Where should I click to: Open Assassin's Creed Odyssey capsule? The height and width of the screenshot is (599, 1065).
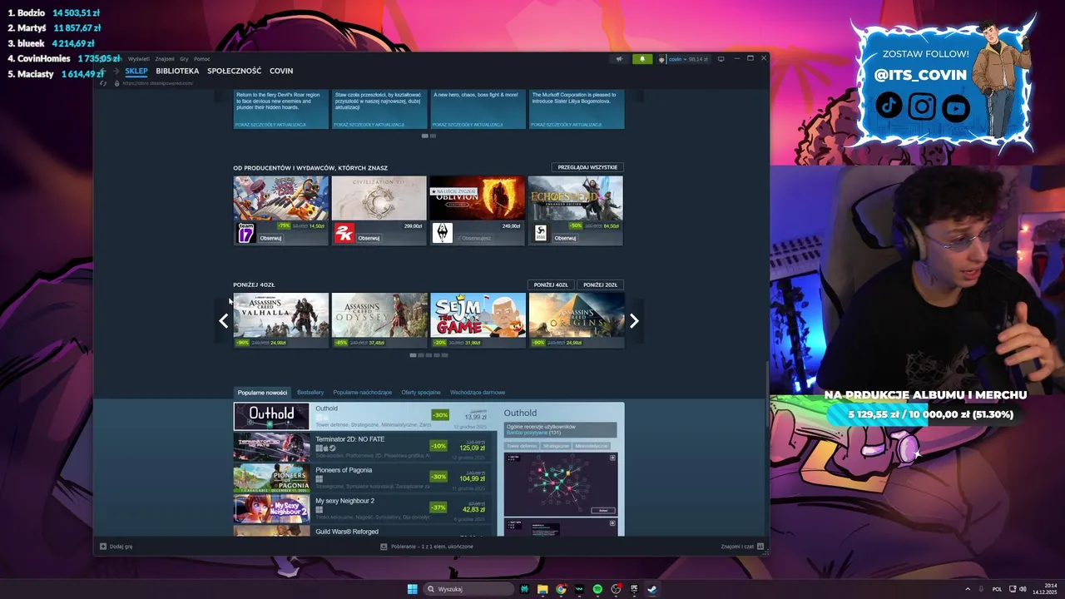(379, 320)
